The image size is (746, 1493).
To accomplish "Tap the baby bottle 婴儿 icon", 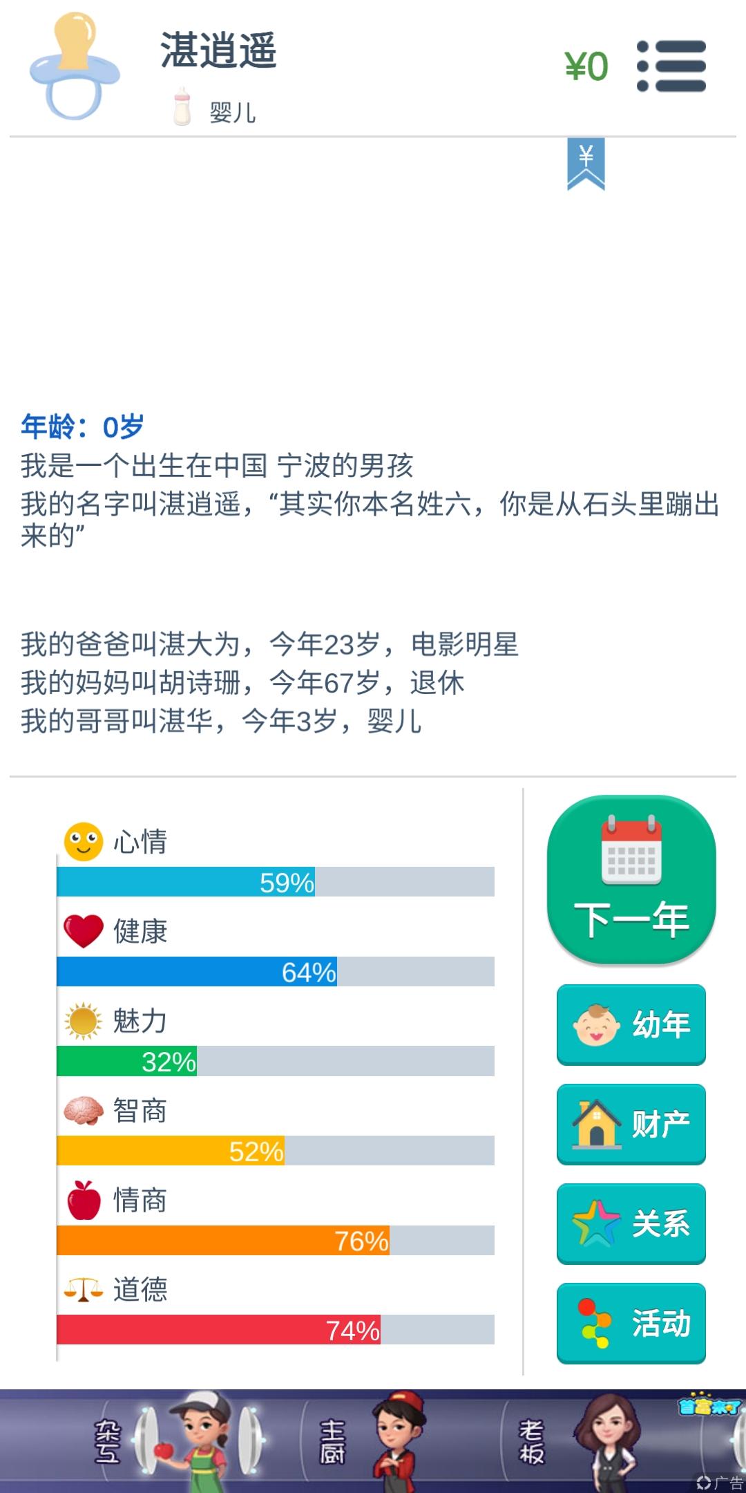I will coord(182,106).
